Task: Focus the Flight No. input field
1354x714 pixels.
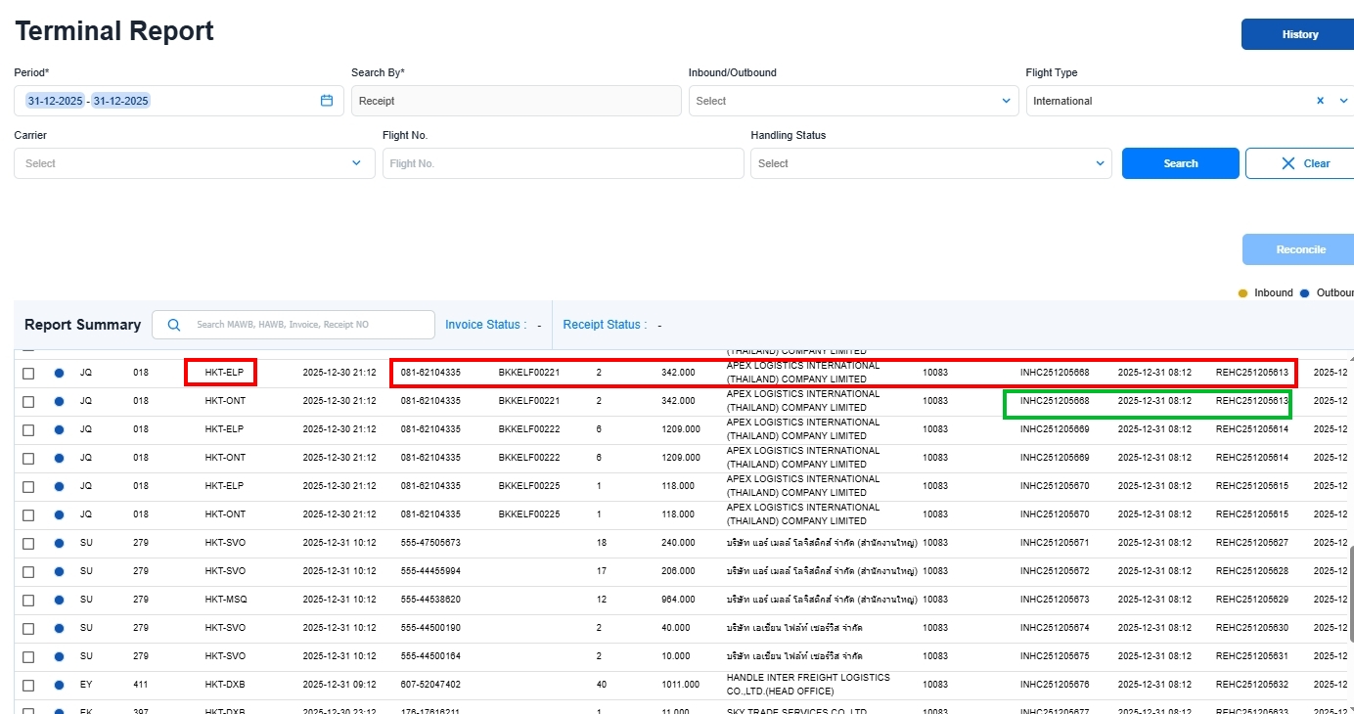Action: point(563,163)
